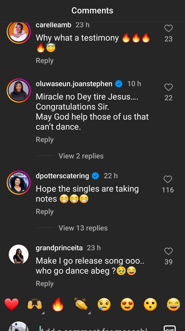
Task: Open oluwaseun.joanstephen's profile via username
Action: (x=74, y=84)
